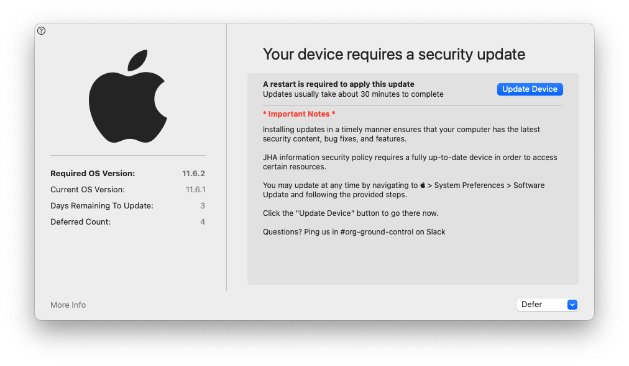Open the More Info link
The height and width of the screenshot is (366, 629).
coord(68,305)
